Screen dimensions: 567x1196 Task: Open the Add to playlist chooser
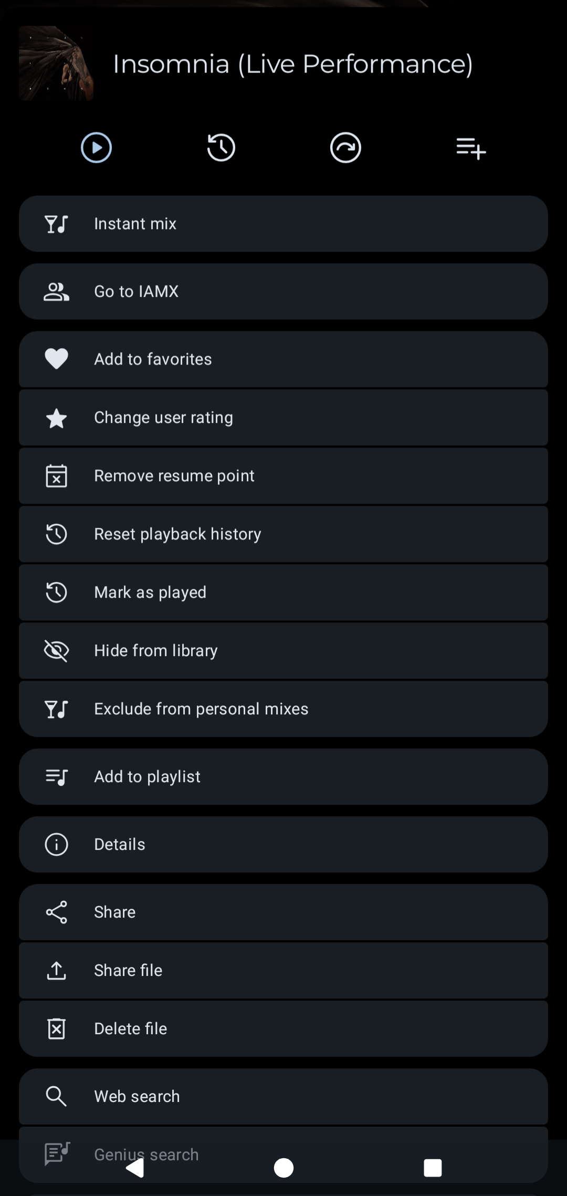coord(283,777)
